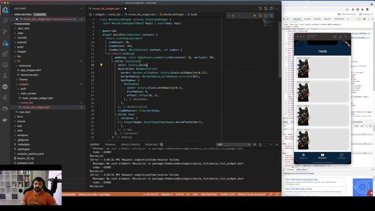Toggle output scroll lock
This screenshot has height=211, width=375.
point(260,145)
